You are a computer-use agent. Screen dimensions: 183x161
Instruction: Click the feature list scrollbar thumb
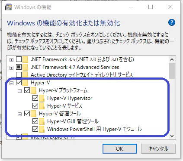tap(172, 71)
